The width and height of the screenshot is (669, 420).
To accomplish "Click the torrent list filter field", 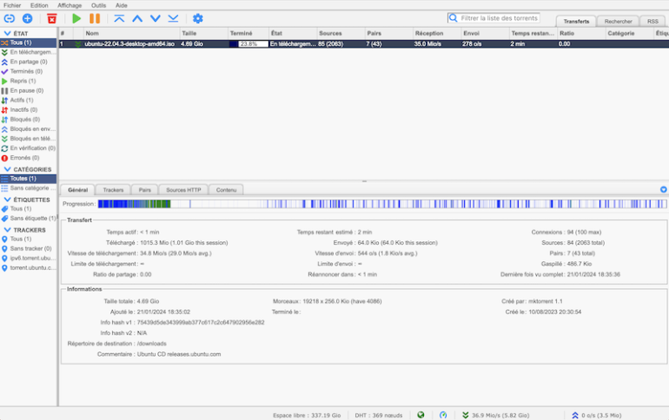I will (x=493, y=18).
